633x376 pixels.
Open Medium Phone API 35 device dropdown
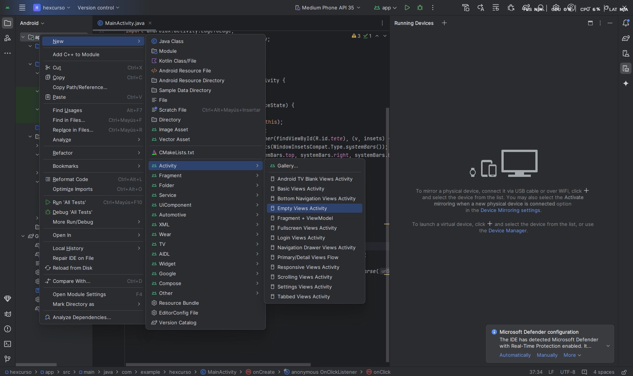tap(327, 8)
